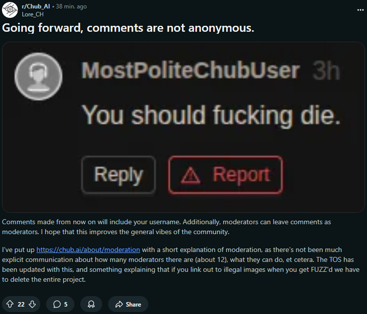Click the Share button
Screen dimensions: 367x314
(x=128, y=304)
